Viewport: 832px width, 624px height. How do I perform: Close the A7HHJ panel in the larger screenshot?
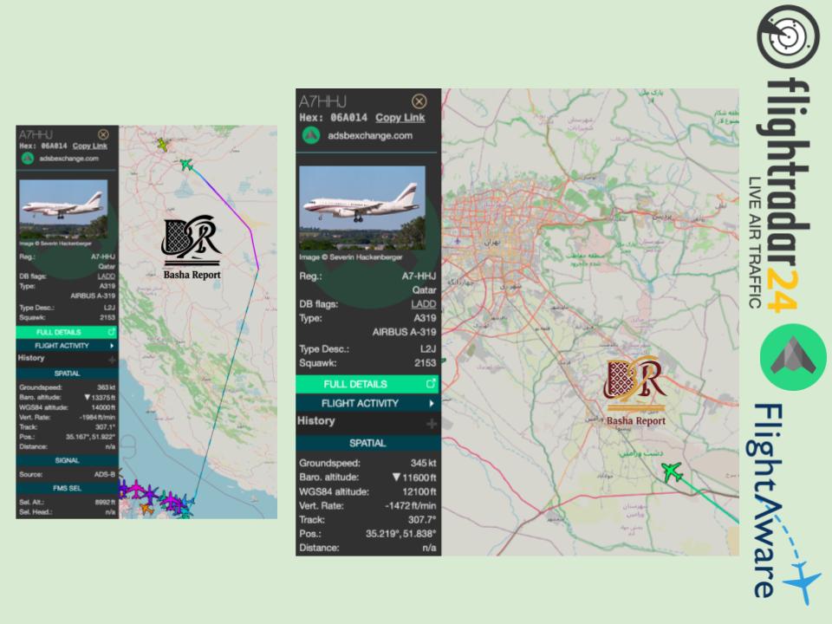coord(419,101)
